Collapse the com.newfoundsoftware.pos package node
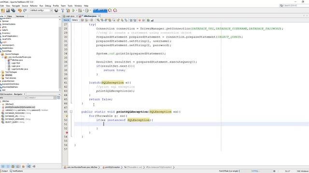This screenshot has height=173, width=309. coord(3,57)
